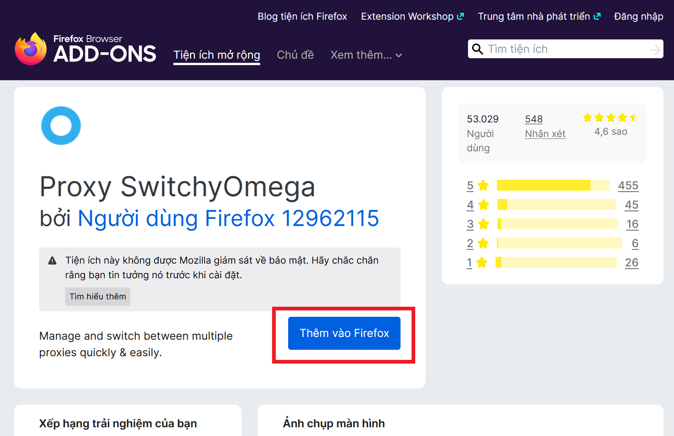Click the 53.029 Người dùng users text
Image resolution: width=674 pixels, height=436 pixels.
coord(483,133)
